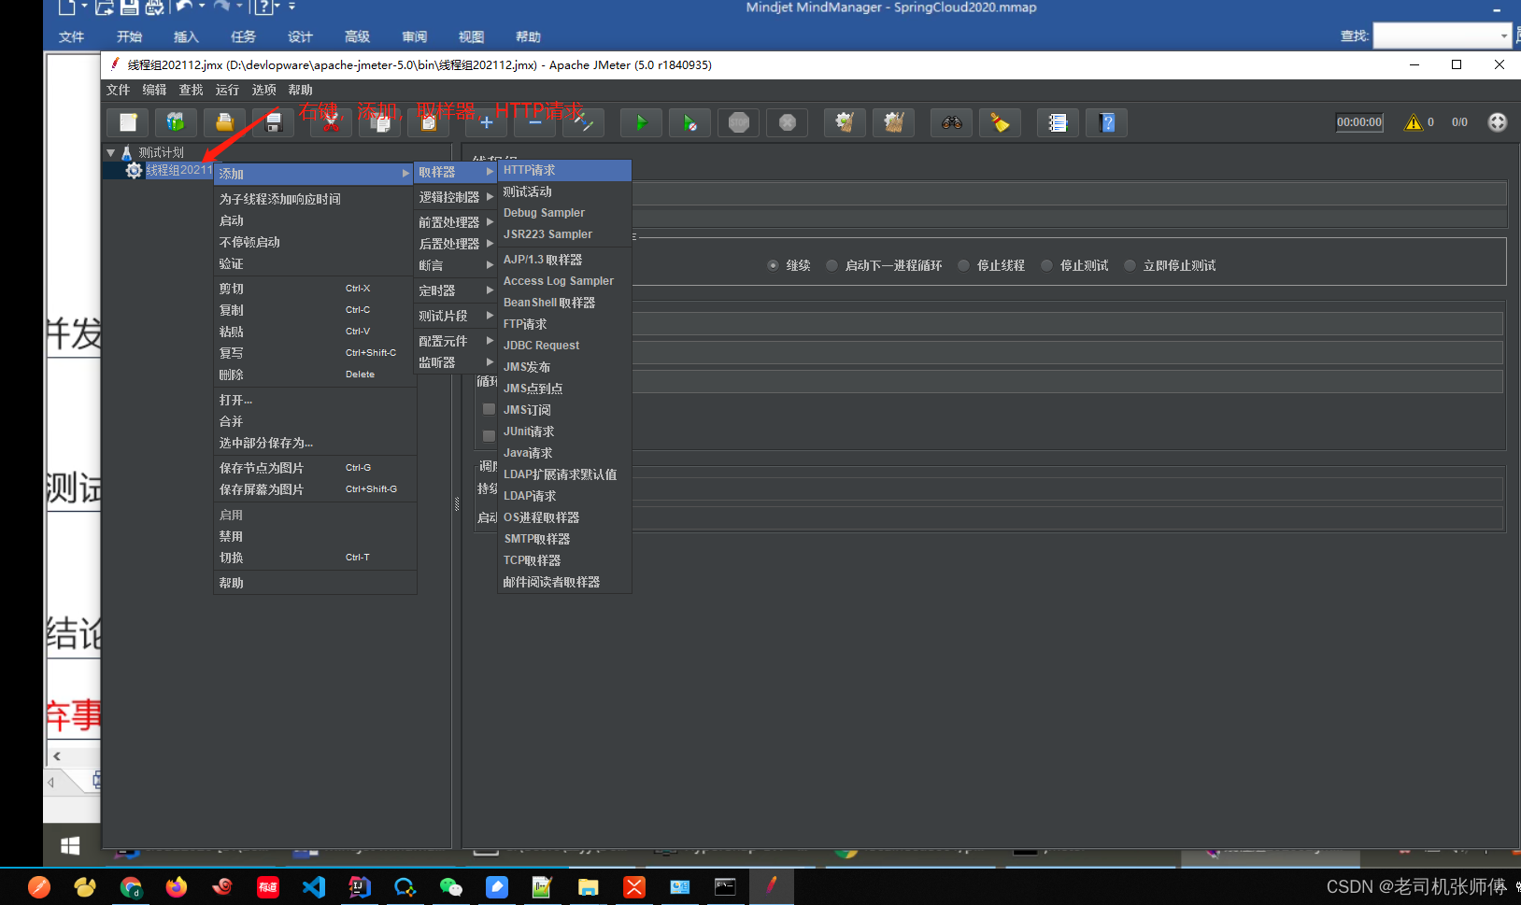Viewport: 1521px width, 905px height.
Task: Click the Help question mark icon
Action: tap(1107, 122)
